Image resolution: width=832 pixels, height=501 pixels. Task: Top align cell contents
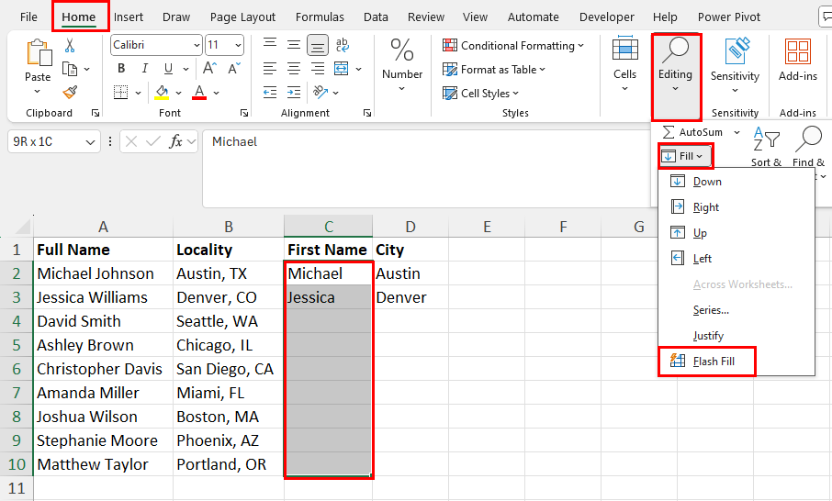(270, 45)
